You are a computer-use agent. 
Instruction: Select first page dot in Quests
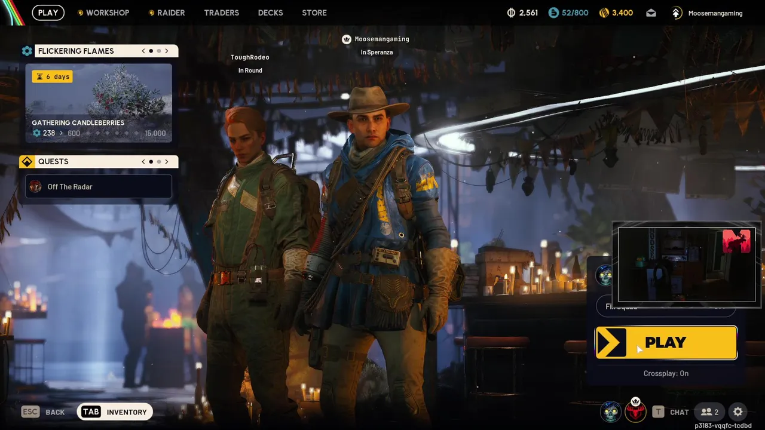tap(151, 162)
